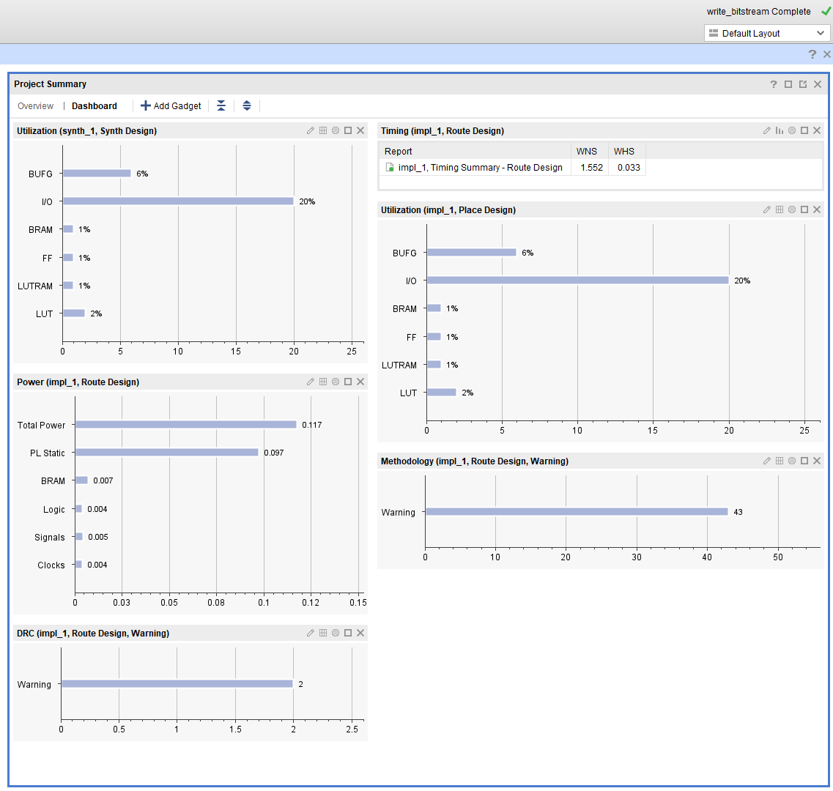Maximize the Methodology gadget
The image size is (833, 791).
804,461
